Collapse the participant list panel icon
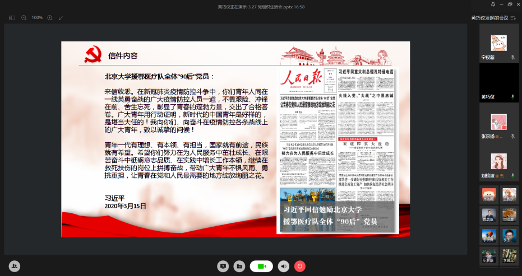The image size is (522, 276). pos(514,18)
